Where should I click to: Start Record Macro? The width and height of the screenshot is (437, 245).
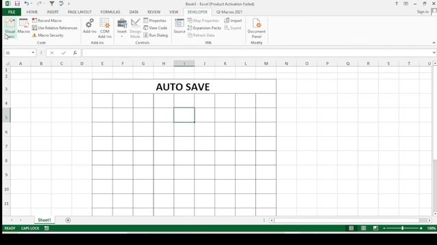coord(47,20)
